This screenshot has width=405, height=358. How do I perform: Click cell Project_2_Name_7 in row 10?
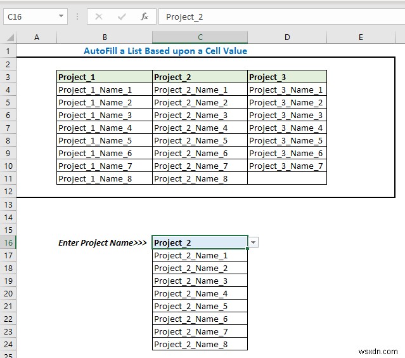point(200,166)
